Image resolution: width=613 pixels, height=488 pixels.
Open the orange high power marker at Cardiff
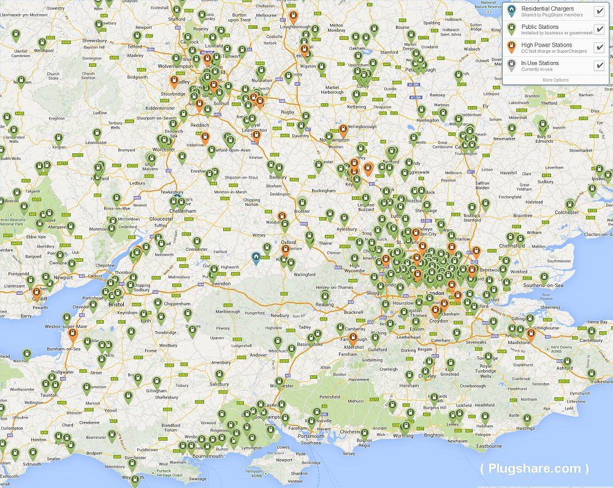pyautogui.click(x=37, y=294)
